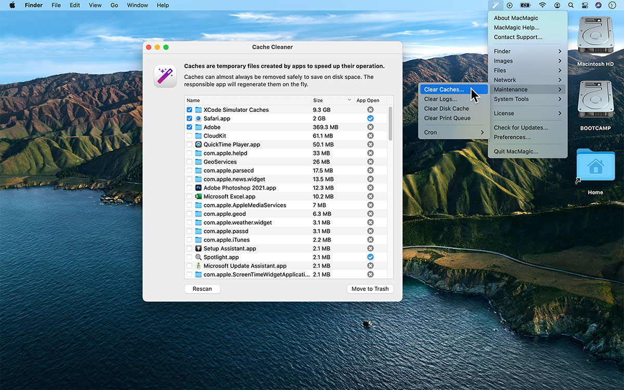
Task: Expand the License submenu arrow
Action: pos(560,113)
